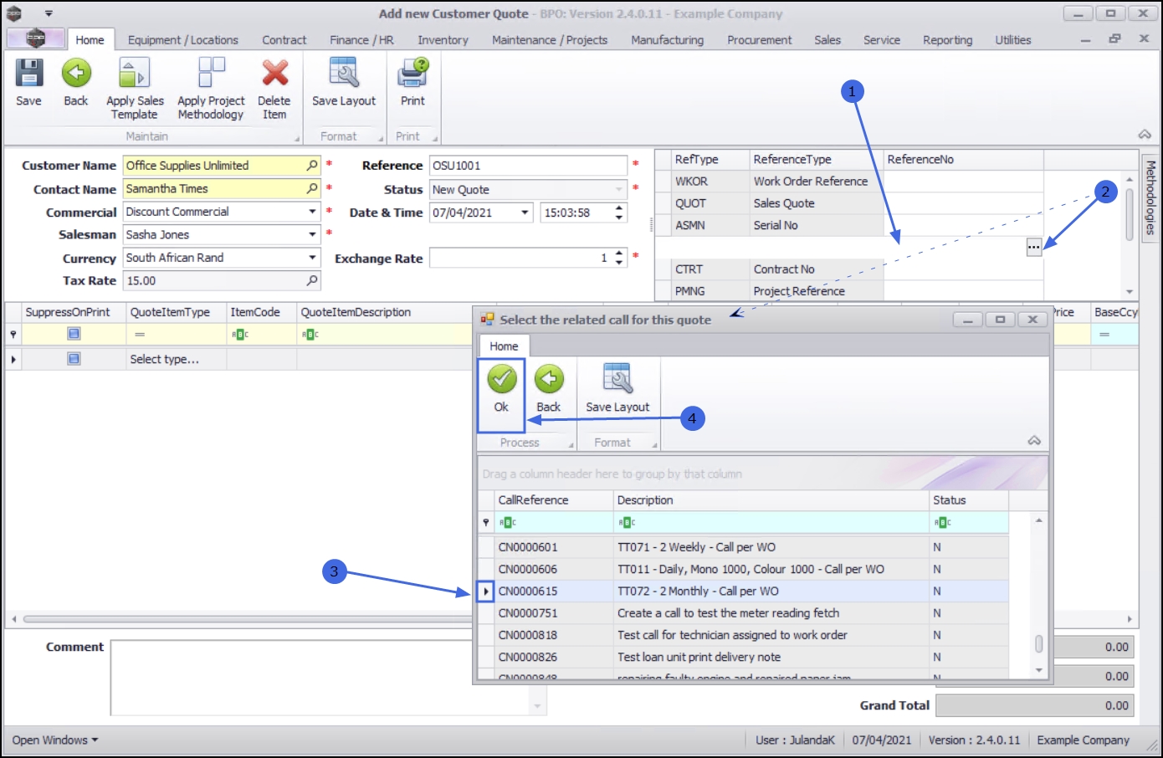Click the ItemCode column header
Screen dimensions: 1163x758
pyautogui.click(x=261, y=312)
